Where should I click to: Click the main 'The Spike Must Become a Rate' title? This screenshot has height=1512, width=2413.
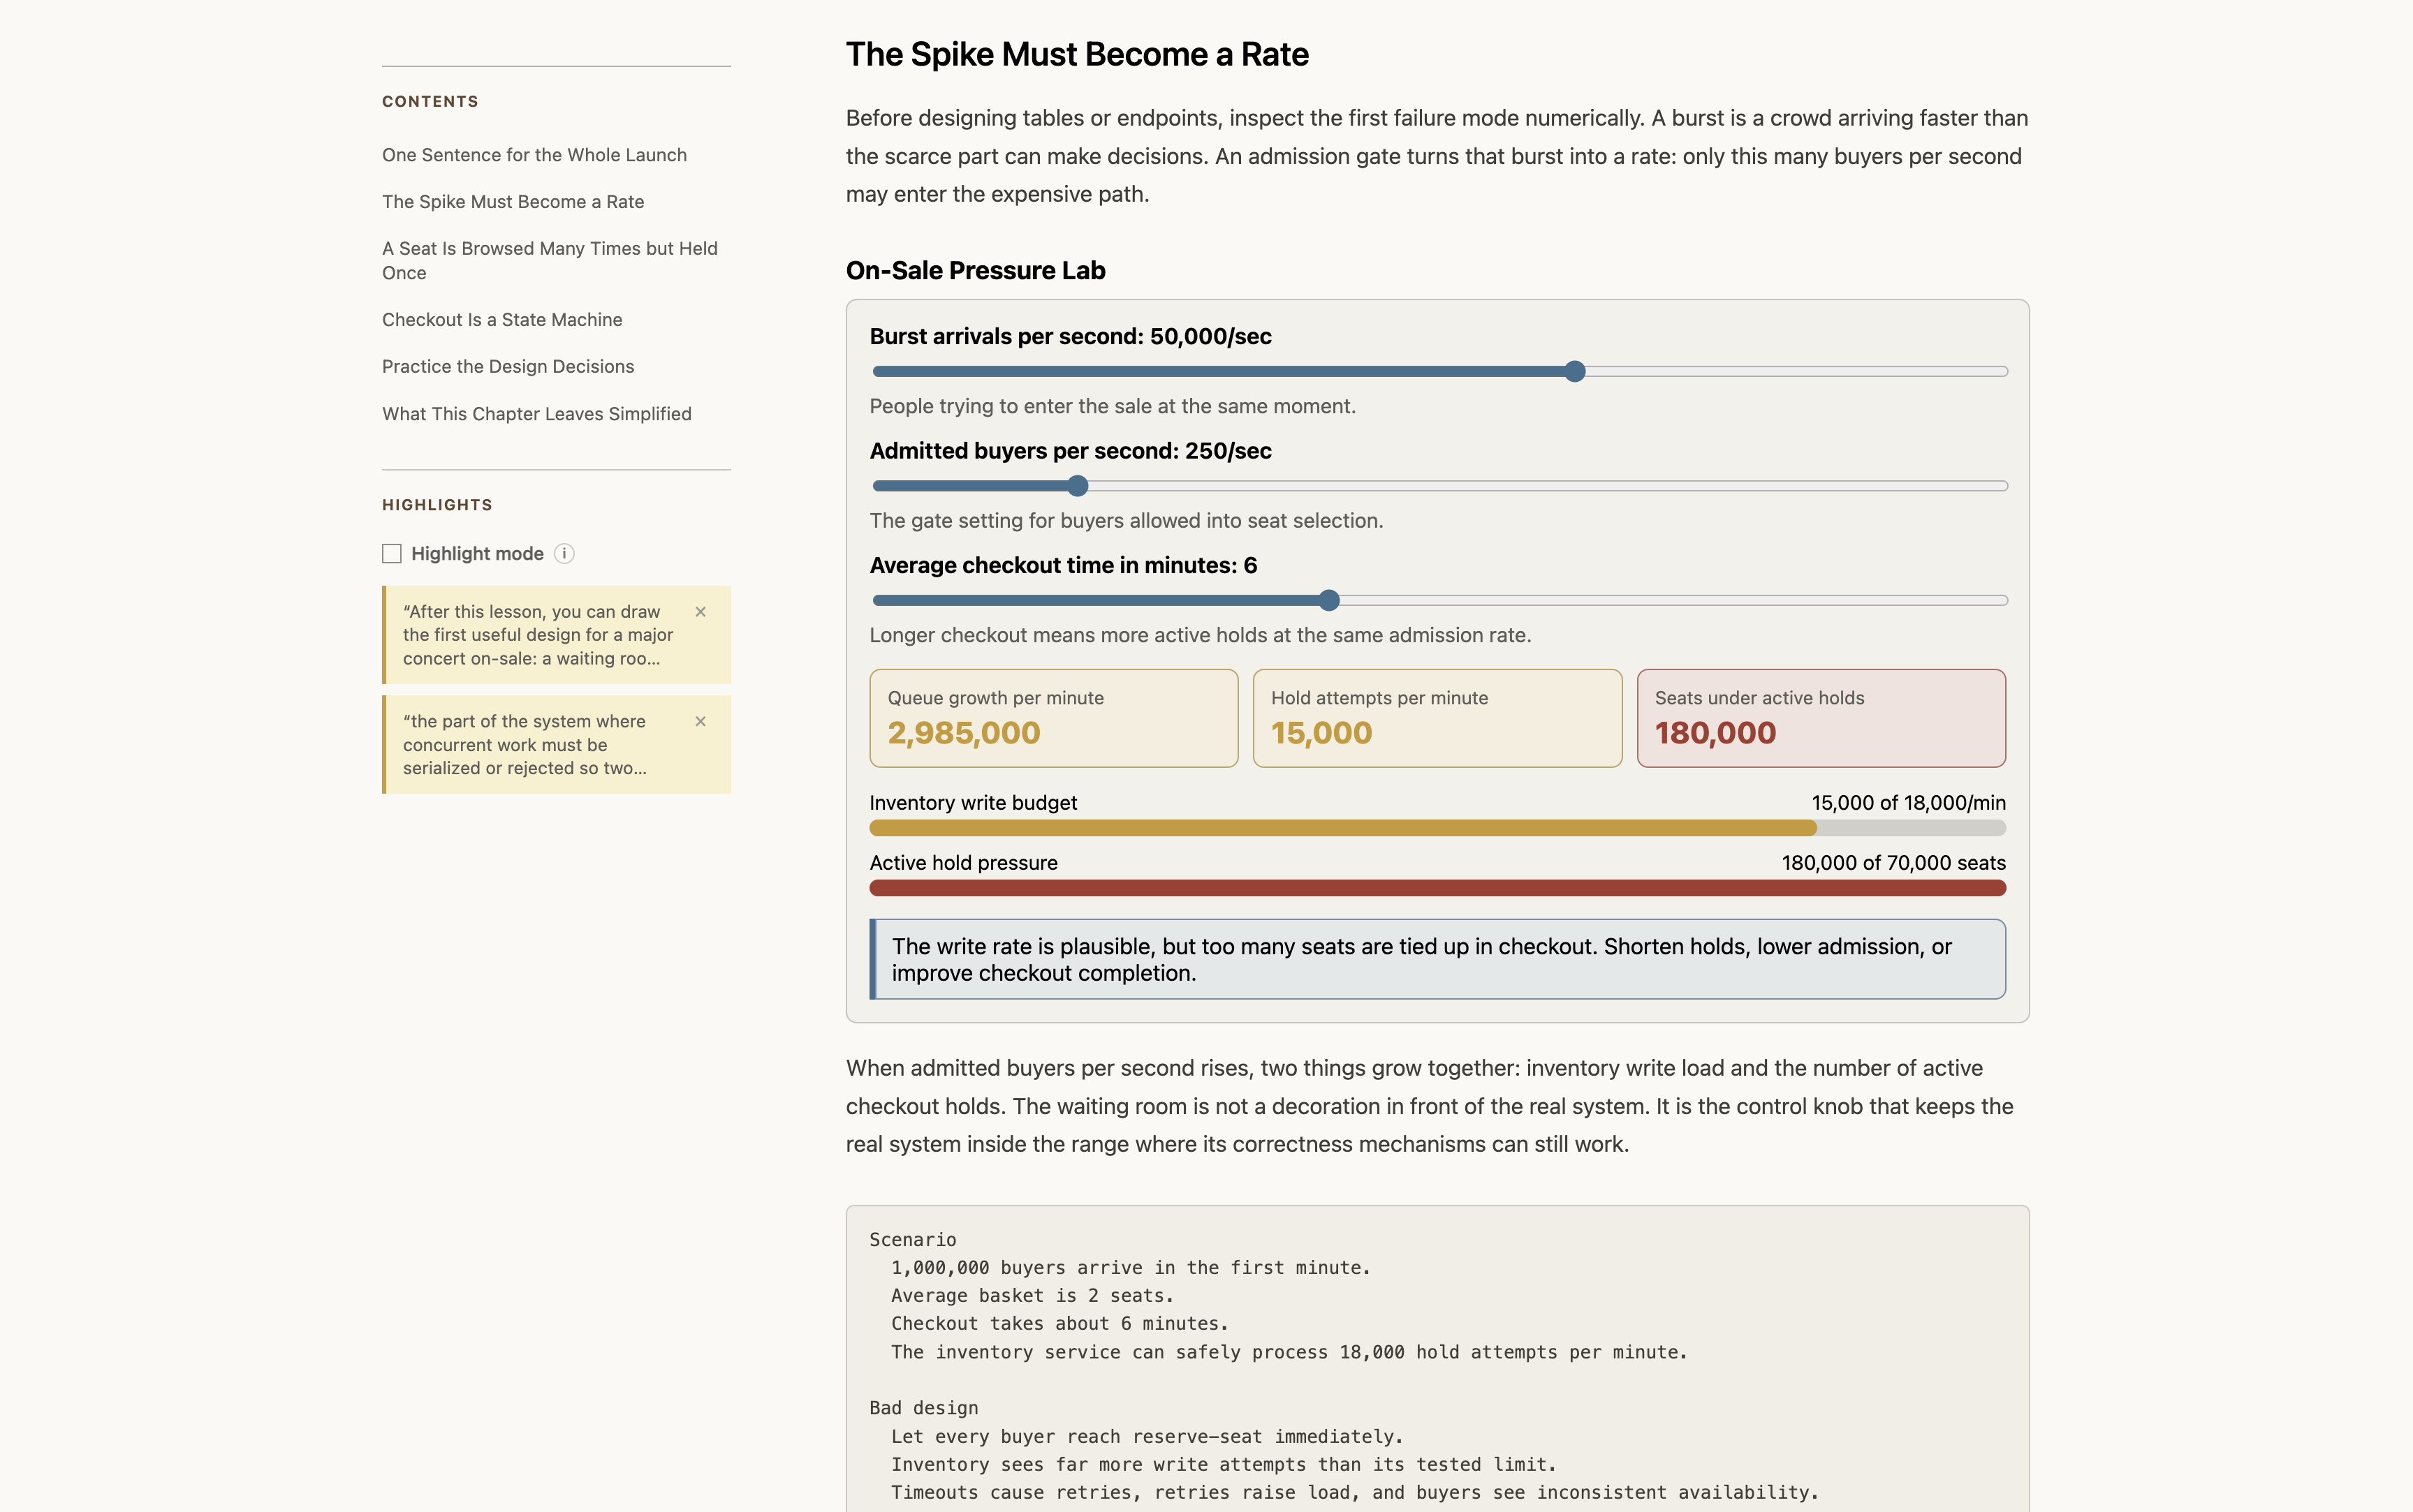(1078, 54)
